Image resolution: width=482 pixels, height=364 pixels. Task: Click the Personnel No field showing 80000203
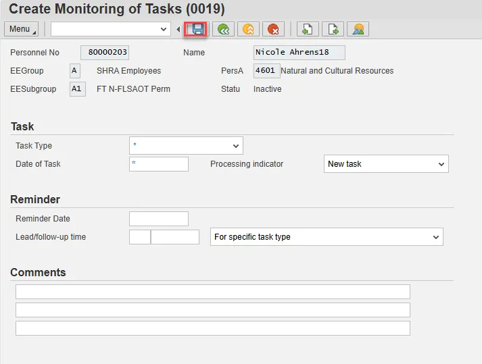105,53
